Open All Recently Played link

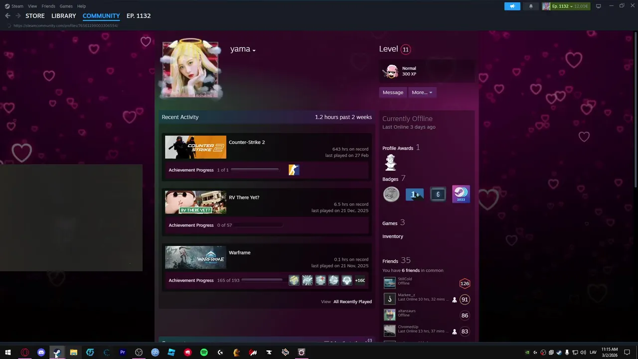tap(352, 302)
